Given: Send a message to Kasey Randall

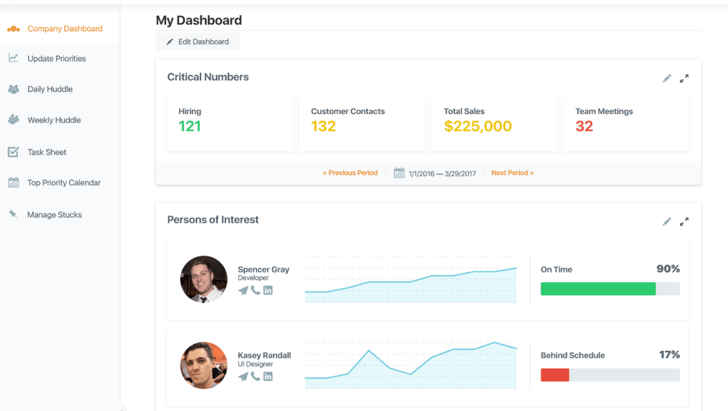Looking at the screenshot, I should point(243,377).
